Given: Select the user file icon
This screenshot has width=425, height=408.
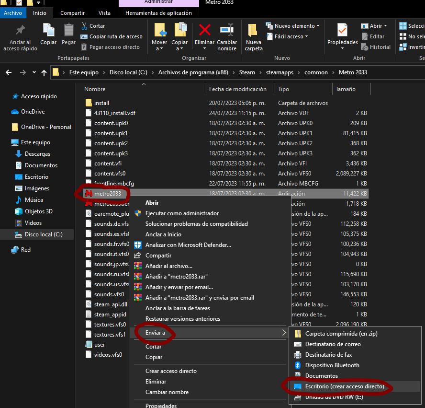Looking at the screenshot, I should [89, 345].
